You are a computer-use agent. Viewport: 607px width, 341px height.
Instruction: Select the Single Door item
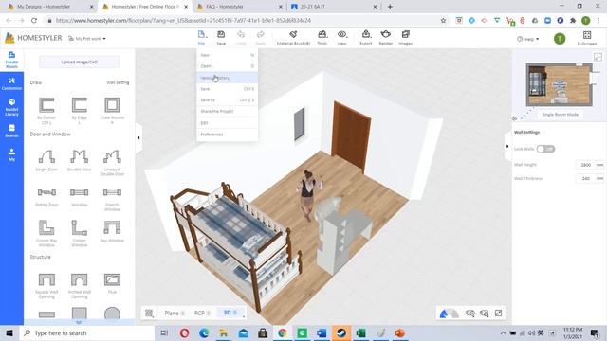(x=46, y=160)
